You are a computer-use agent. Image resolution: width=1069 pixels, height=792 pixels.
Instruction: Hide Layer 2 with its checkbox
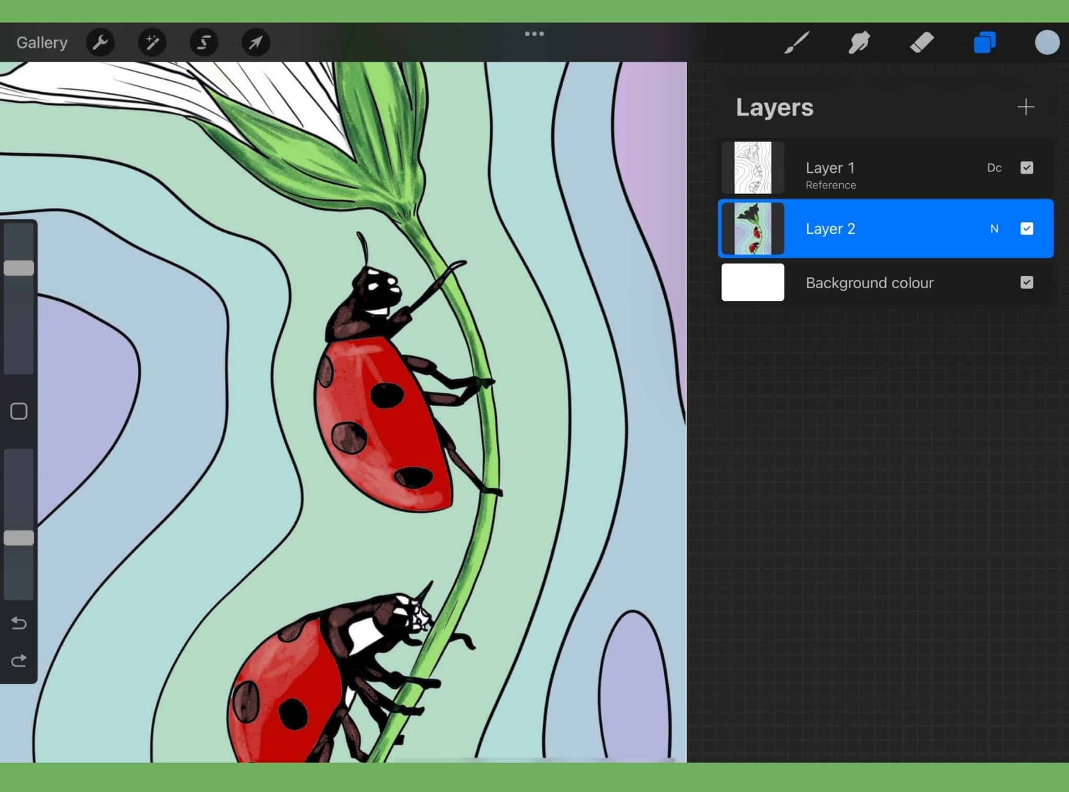pos(1027,229)
